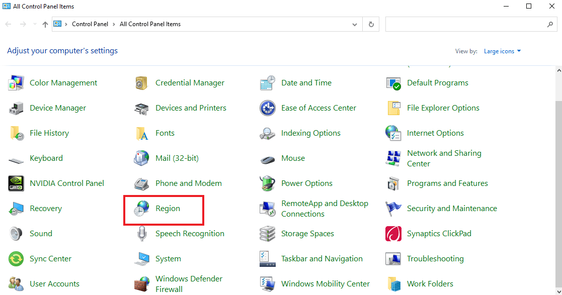This screenshot has width=562, height=295.
Task: Open the Speech Recognition microphone icon
Action: coord(142,234)
